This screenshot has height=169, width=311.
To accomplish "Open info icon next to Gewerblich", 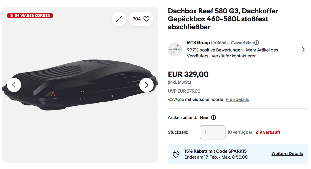I will tap(257, 43).
